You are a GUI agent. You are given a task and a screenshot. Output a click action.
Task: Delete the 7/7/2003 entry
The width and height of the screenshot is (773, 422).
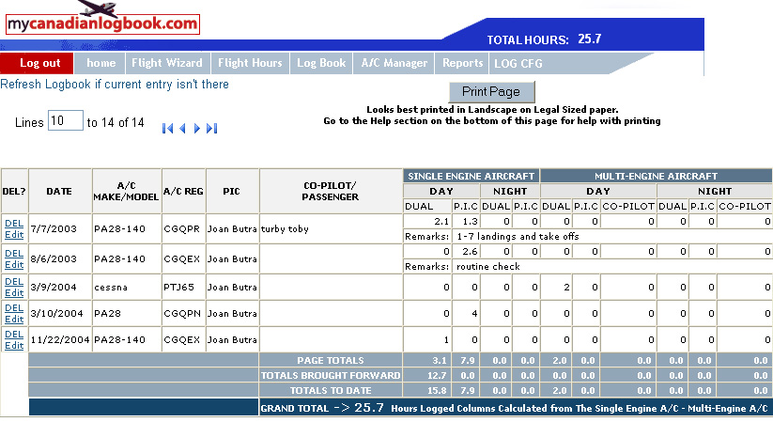14,223
